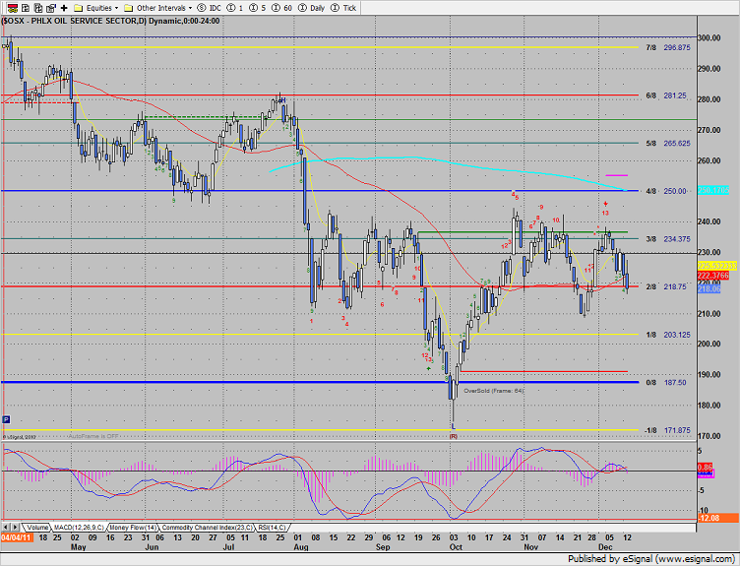Click the red 0.86 MACD value tag

[705, 468]
